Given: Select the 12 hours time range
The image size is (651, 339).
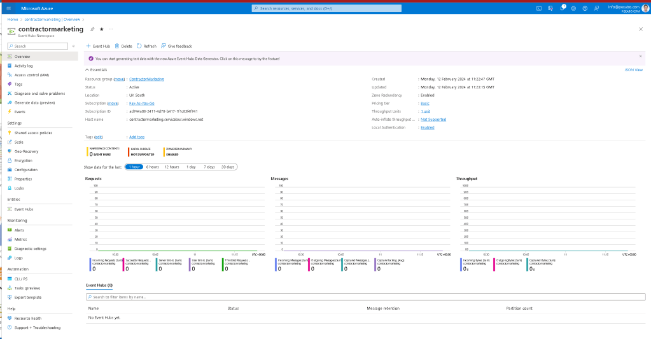Looking at the screenshot, I should [171, 167].
